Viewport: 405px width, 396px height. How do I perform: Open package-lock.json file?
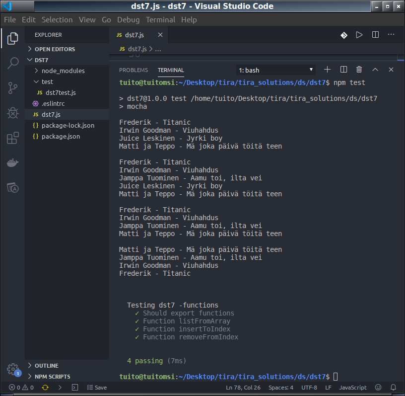67,125
